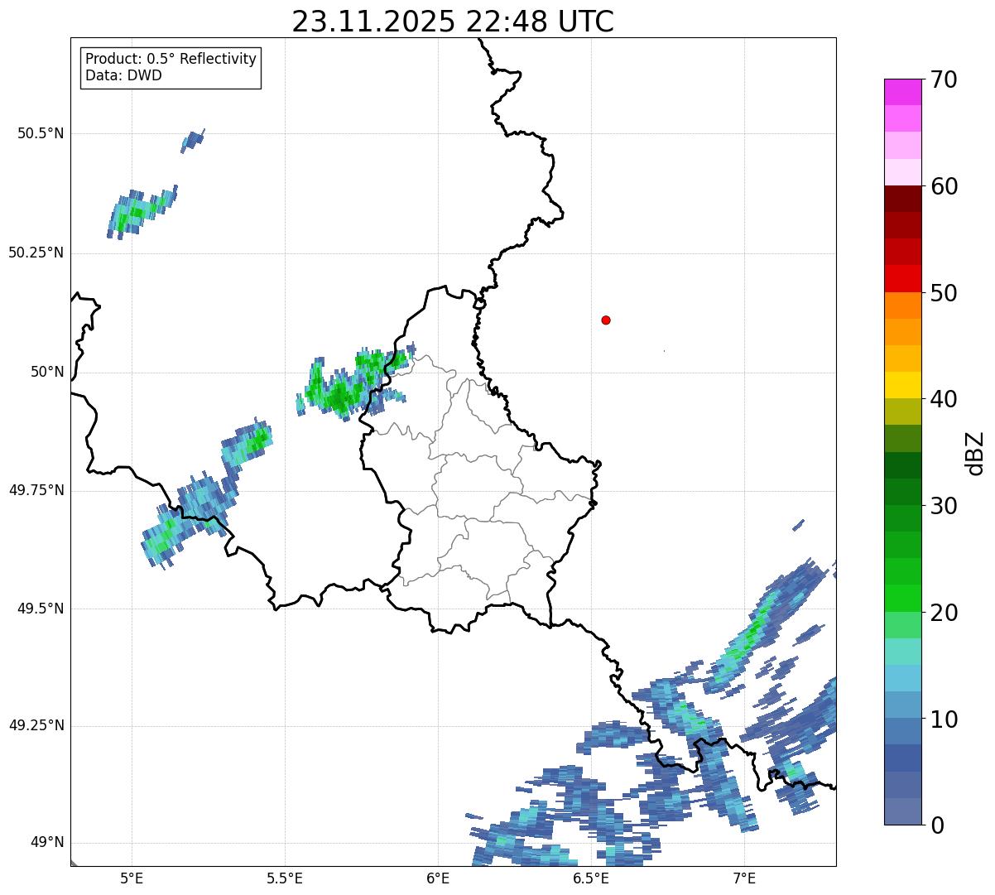This screenshot has height=895, width=995.
Task: Click the yellow colorbar segment above 40
Action: pos(902,385)
